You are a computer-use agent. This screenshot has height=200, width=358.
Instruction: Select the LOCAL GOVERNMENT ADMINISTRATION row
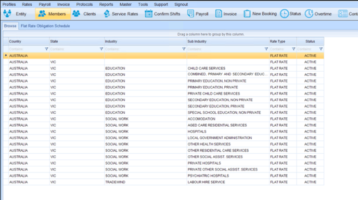(163, 138)
